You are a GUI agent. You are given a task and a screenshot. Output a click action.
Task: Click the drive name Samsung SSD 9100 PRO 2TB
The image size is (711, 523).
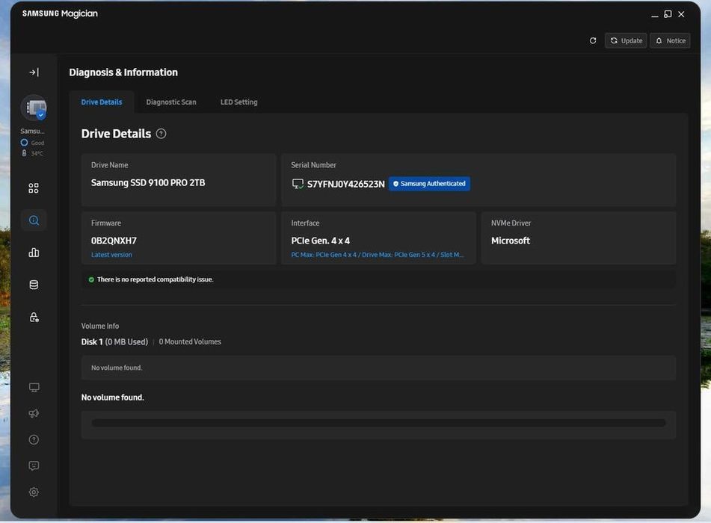point(148,182)
